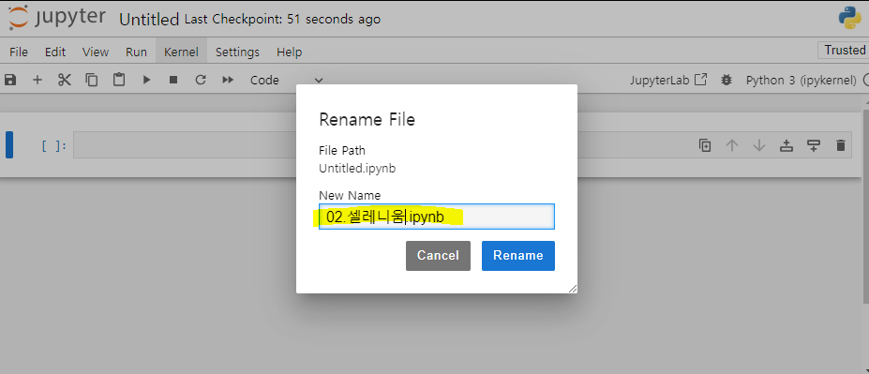Image resolution: width=869 pixels, height=374 pixels.
Task: Enable the debugger bug icon
Action: point(726,81)
